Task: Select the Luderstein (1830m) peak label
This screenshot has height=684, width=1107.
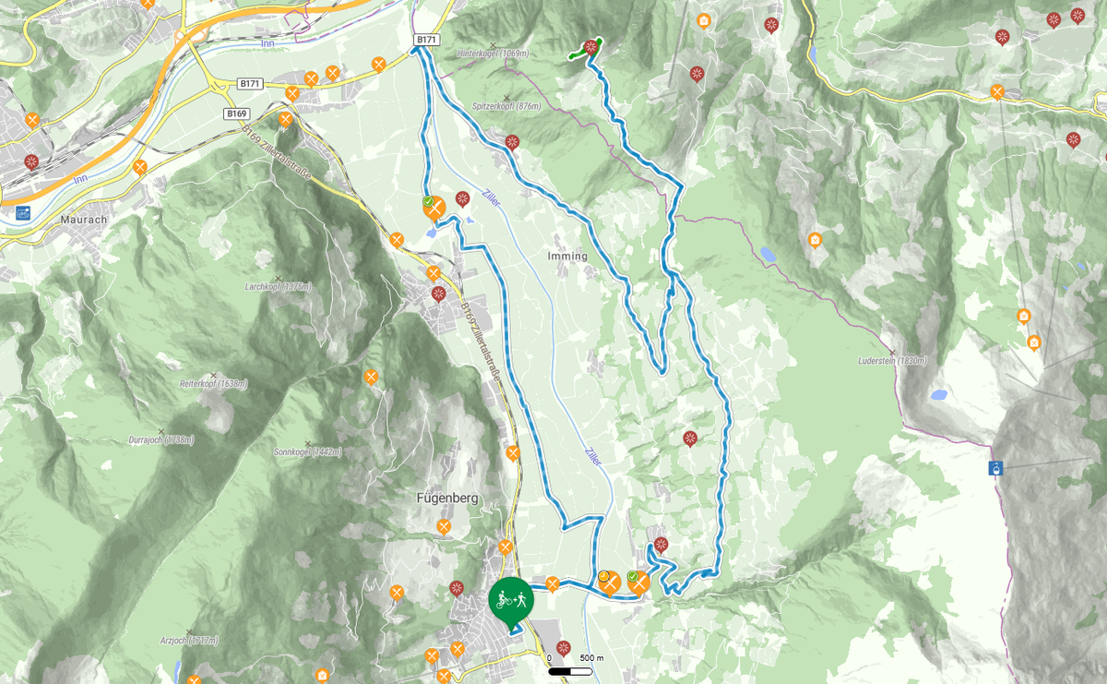Action: 891,360
